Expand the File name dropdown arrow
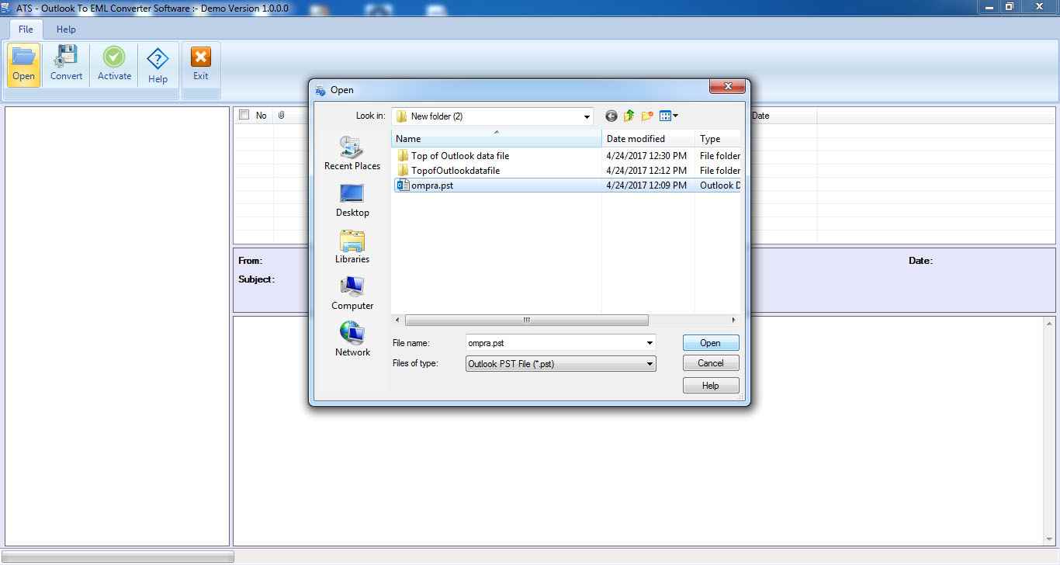Screen dimensions: 1060x565 coord(650,343)
